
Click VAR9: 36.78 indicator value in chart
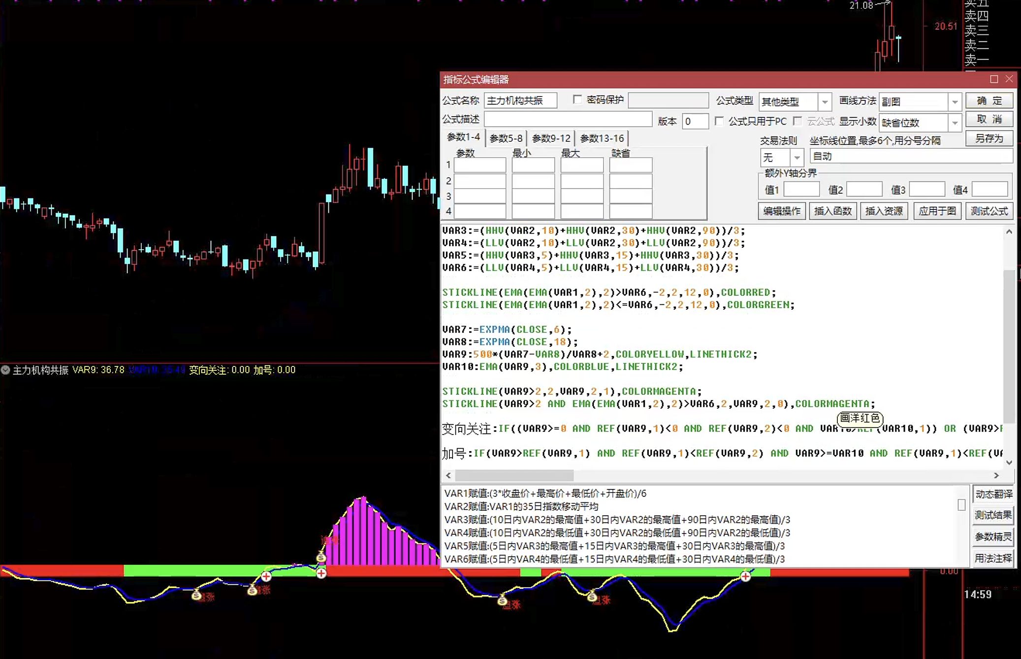[x=98, y=370]
